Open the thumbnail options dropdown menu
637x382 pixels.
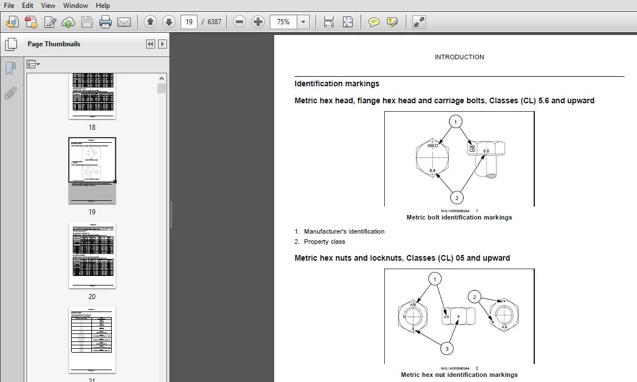coord(33,64)
